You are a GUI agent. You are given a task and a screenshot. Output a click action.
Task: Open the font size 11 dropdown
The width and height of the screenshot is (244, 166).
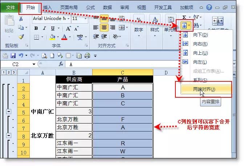(85, 19)
